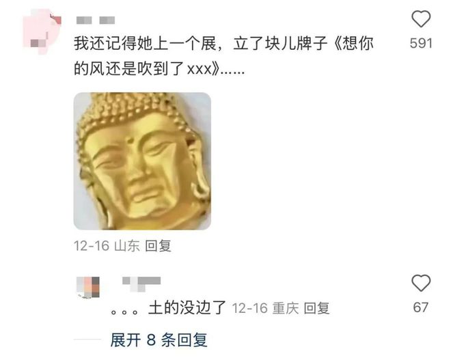This screenshot has width=451, height=358.
Task: Reply to the comment from 重庆
Action: [316, 308]
